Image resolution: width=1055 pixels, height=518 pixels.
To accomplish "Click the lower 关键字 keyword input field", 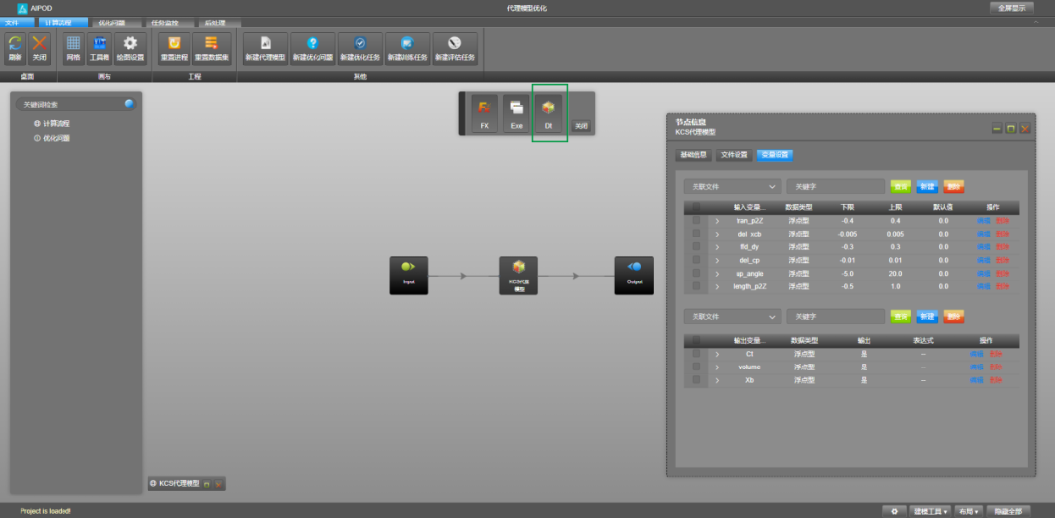I will tap(835, 316).
